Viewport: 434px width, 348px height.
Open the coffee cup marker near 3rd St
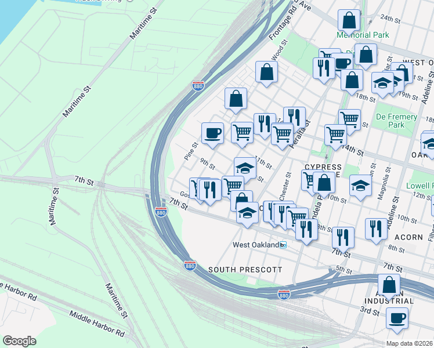(397, 320)
